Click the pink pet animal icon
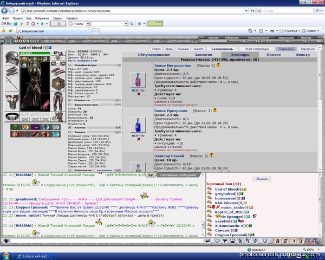Image resolution: width=325 pixels, height=260 pixels. (x=45, y=105)
